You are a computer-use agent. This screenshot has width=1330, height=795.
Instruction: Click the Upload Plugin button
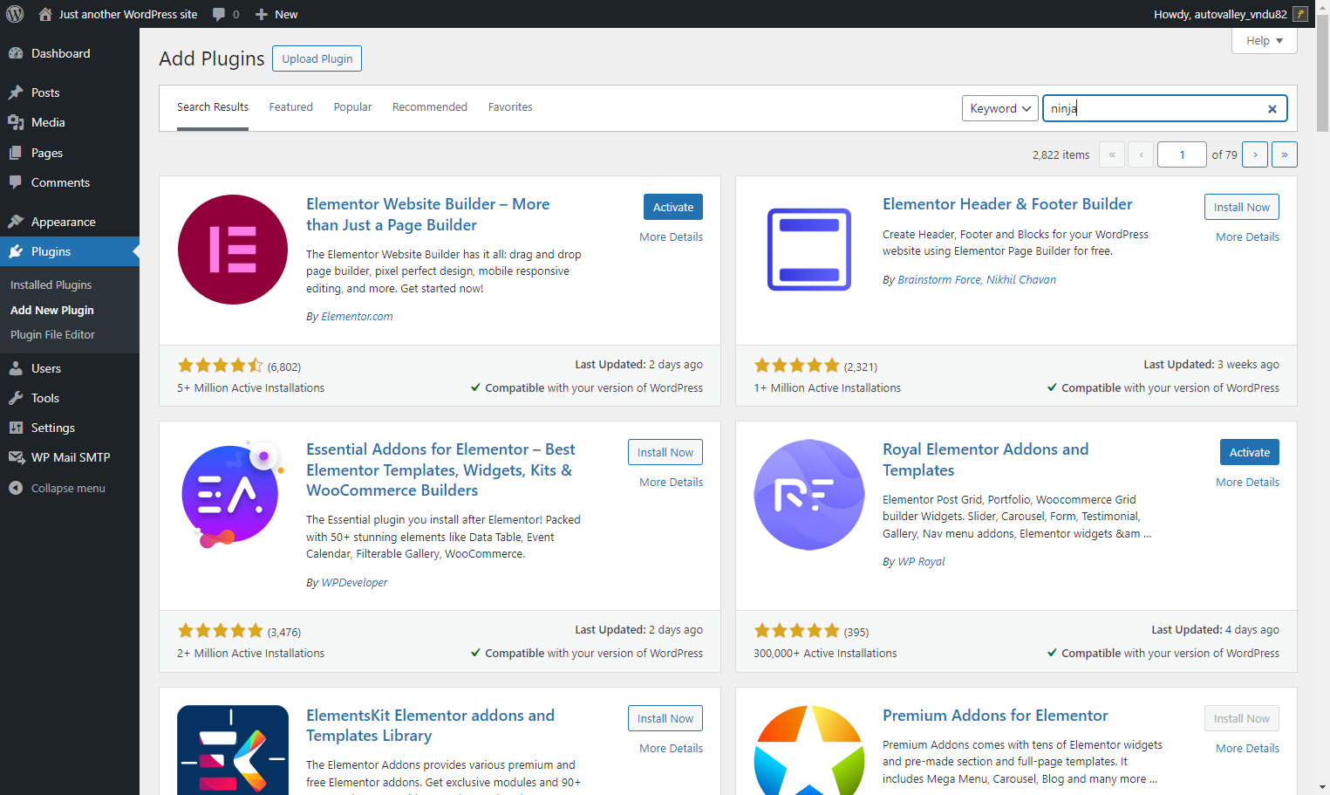(x=317, y=58)
